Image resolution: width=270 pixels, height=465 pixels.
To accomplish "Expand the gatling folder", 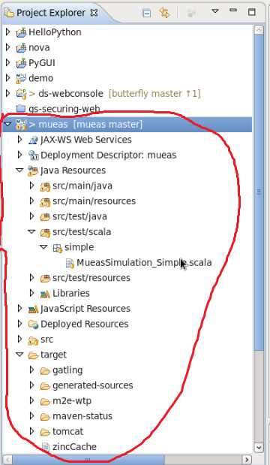I will [x=31, y=370].
